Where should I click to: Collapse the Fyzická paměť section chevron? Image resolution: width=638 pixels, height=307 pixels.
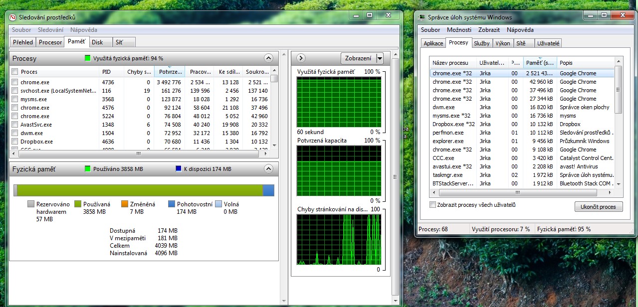[268, 169]
